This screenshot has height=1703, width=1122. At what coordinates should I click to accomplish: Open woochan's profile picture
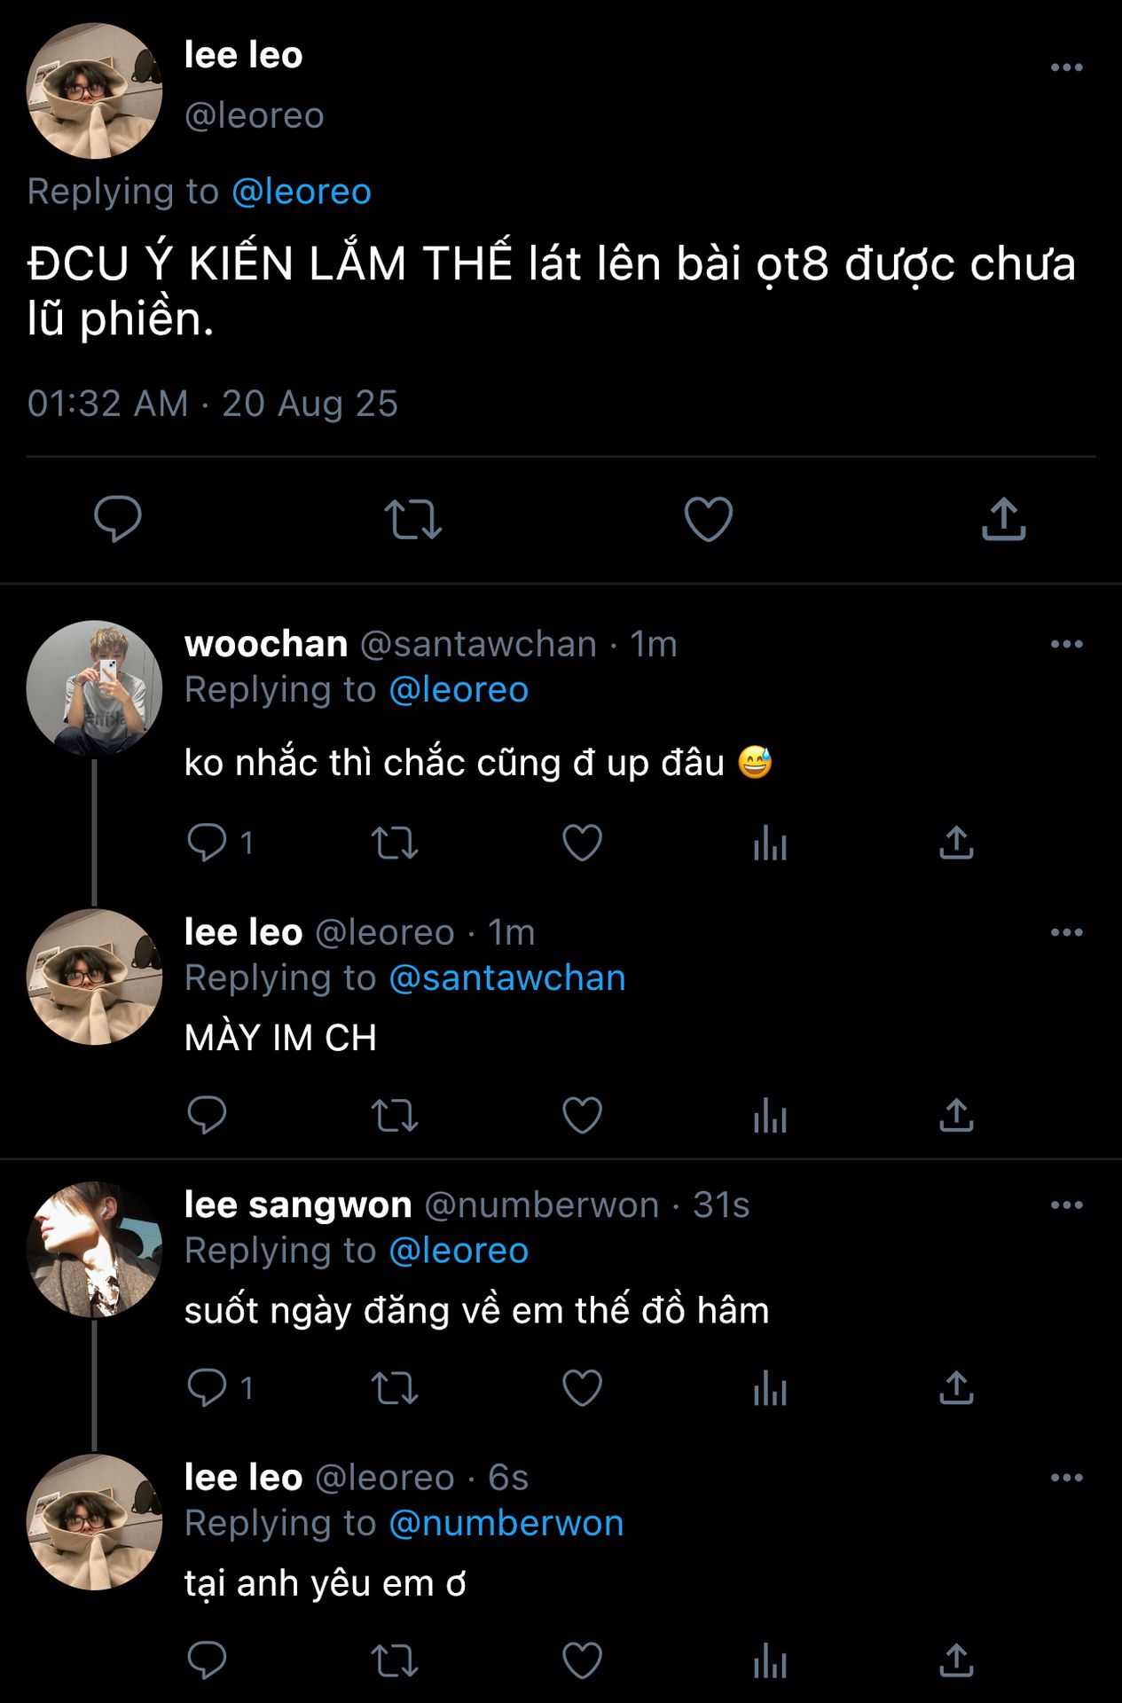[94, 687]
